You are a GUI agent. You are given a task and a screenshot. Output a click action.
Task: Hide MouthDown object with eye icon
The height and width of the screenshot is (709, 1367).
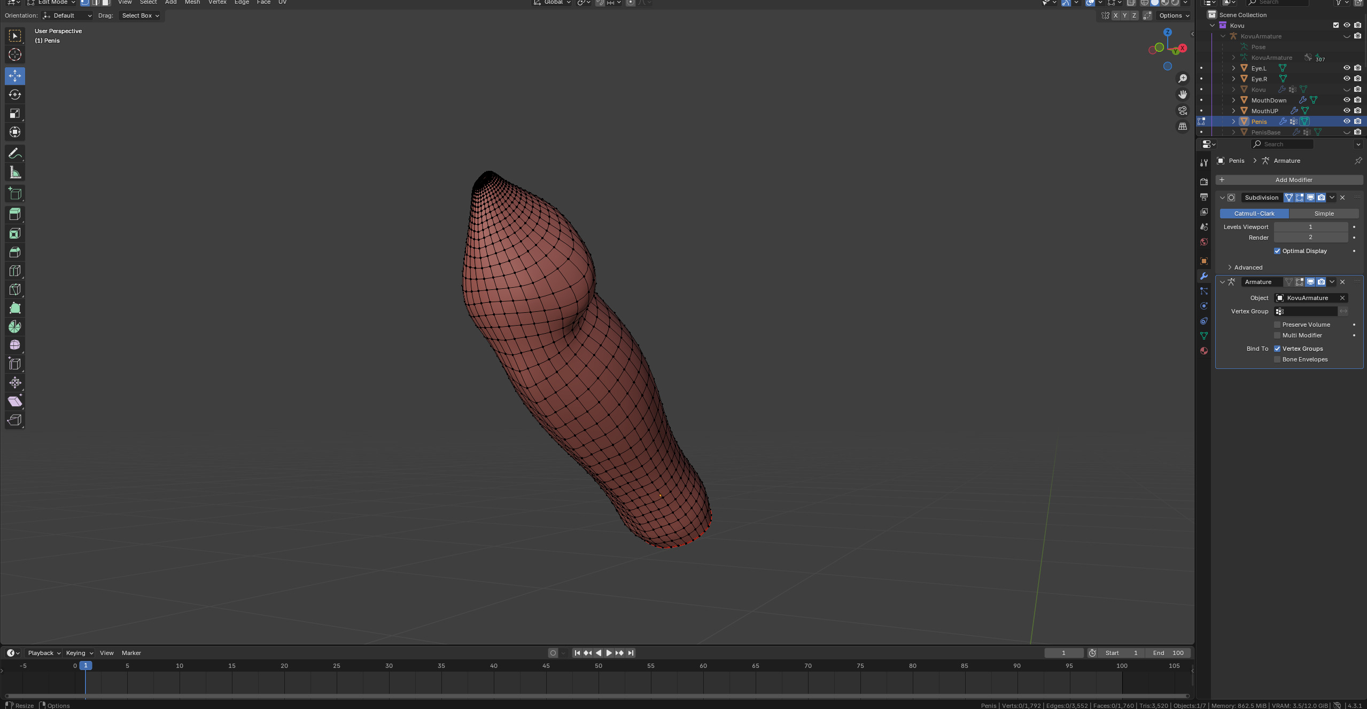coord(1346,100)
